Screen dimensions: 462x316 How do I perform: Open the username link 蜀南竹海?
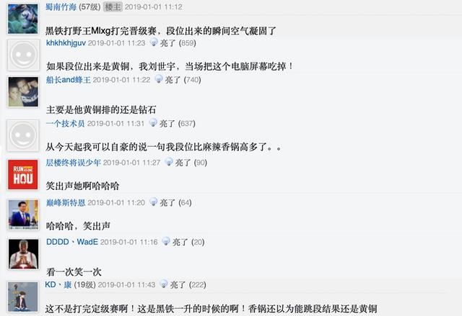[61, 6]
